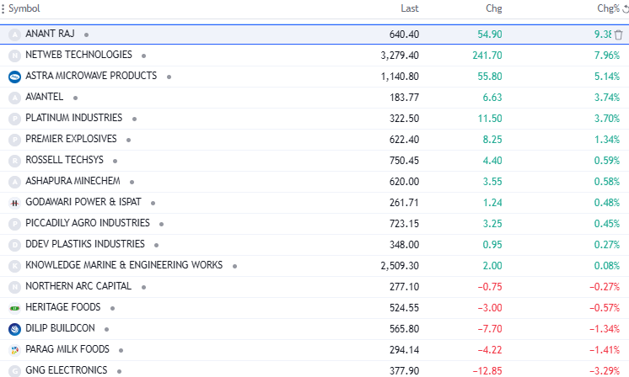Click the status dot after ANANT RAJ

[86, 35]
